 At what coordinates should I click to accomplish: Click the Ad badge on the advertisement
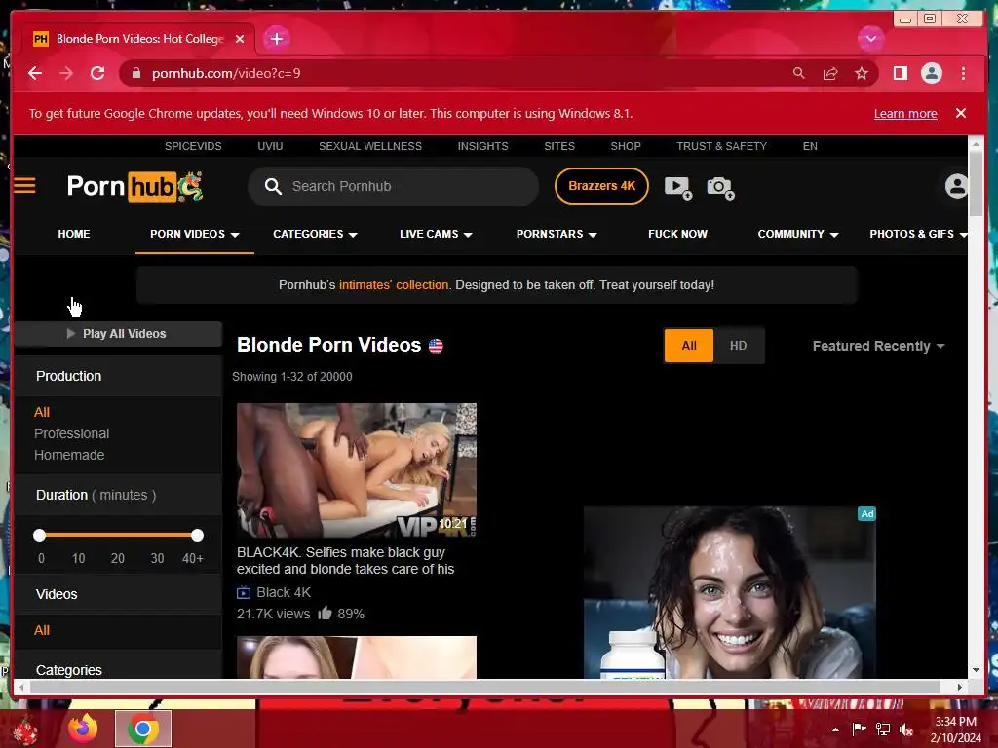coord(866,514)
